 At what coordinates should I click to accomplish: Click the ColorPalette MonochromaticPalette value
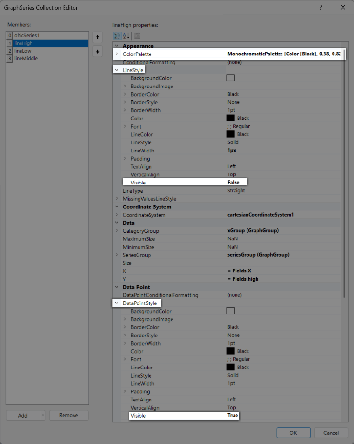tap(284, 54)
